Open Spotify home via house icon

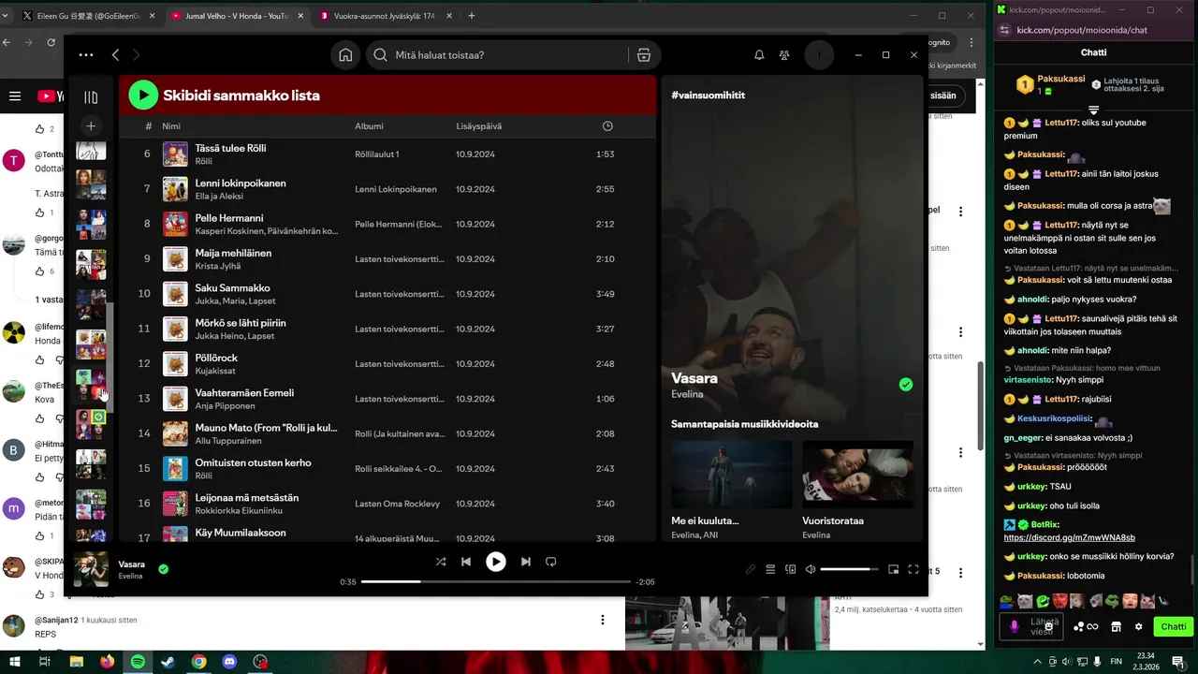[x=345, y=55]
